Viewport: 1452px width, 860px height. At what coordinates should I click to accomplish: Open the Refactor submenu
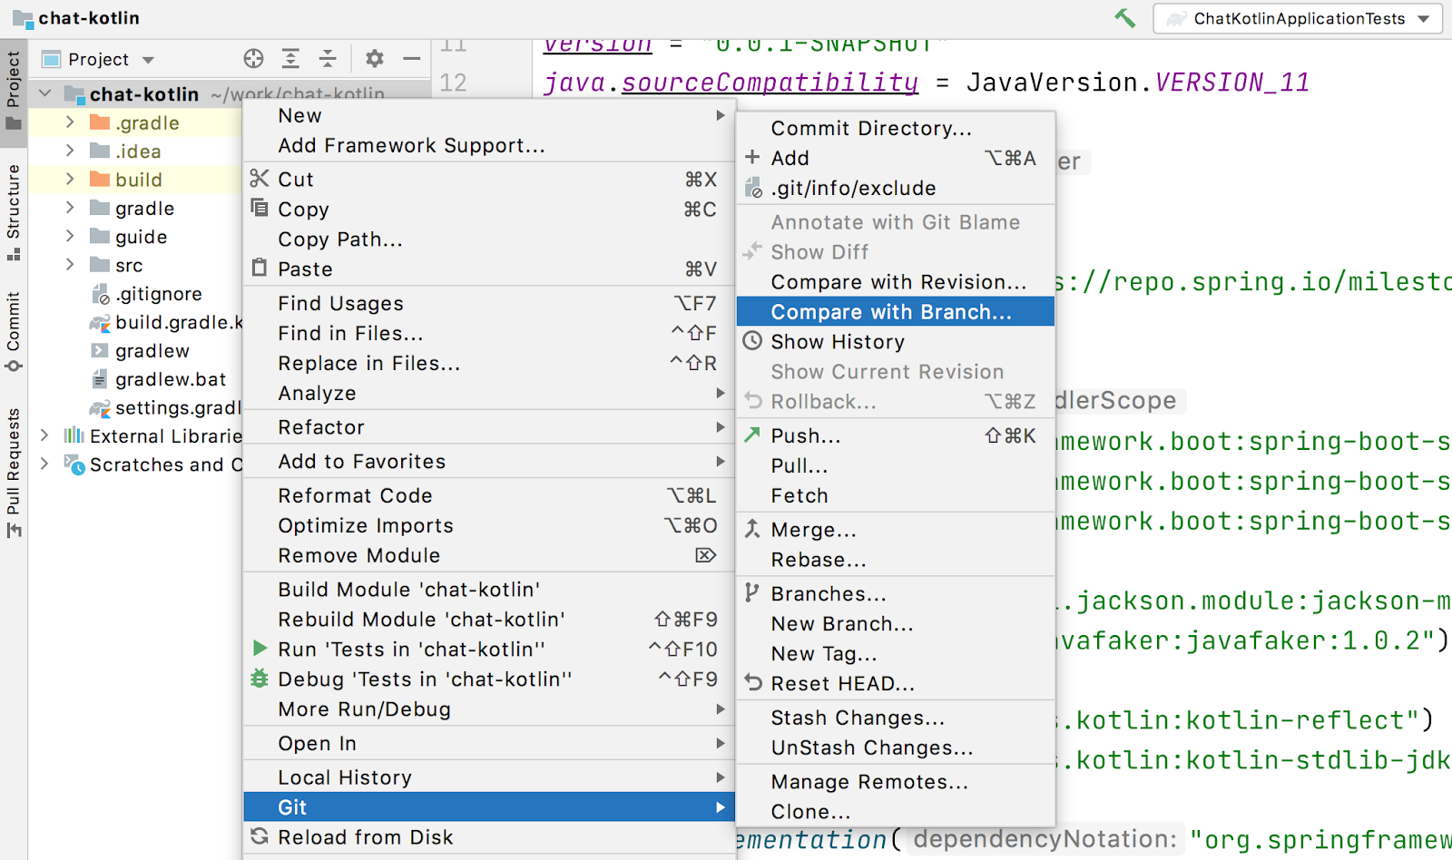[488, 427]
